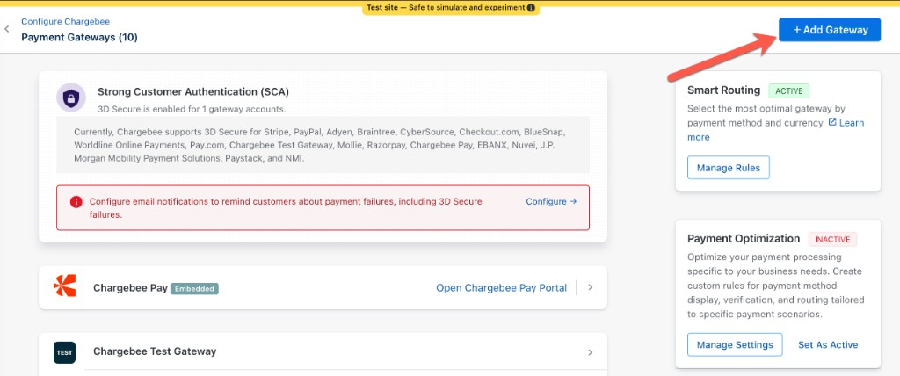Viewport: 900px width, 376px height.
Task: Click the 3D Secure enabled for 1 gateway text
Action: 192,109
